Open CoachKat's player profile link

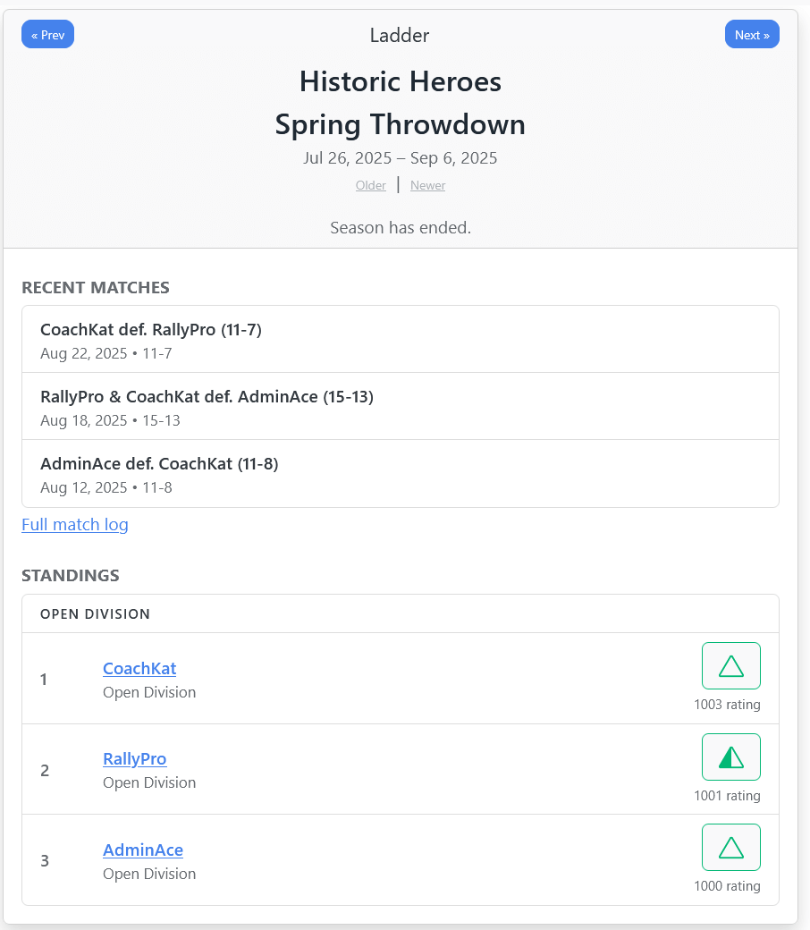[x=139, y=668]
